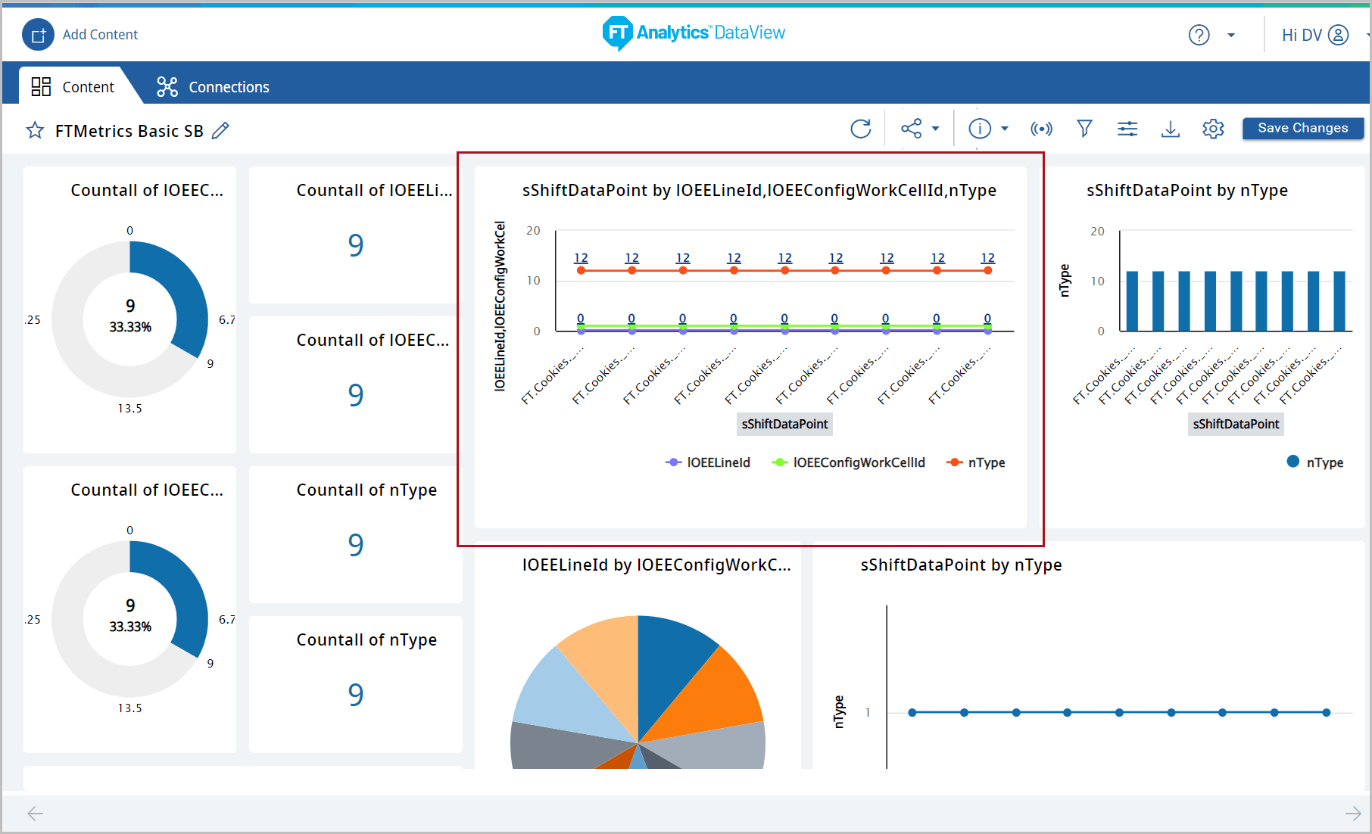Viewport: 1372px width, 834px height.
Task: Open the Hi DV user account menu
Action: (1315, 35)
